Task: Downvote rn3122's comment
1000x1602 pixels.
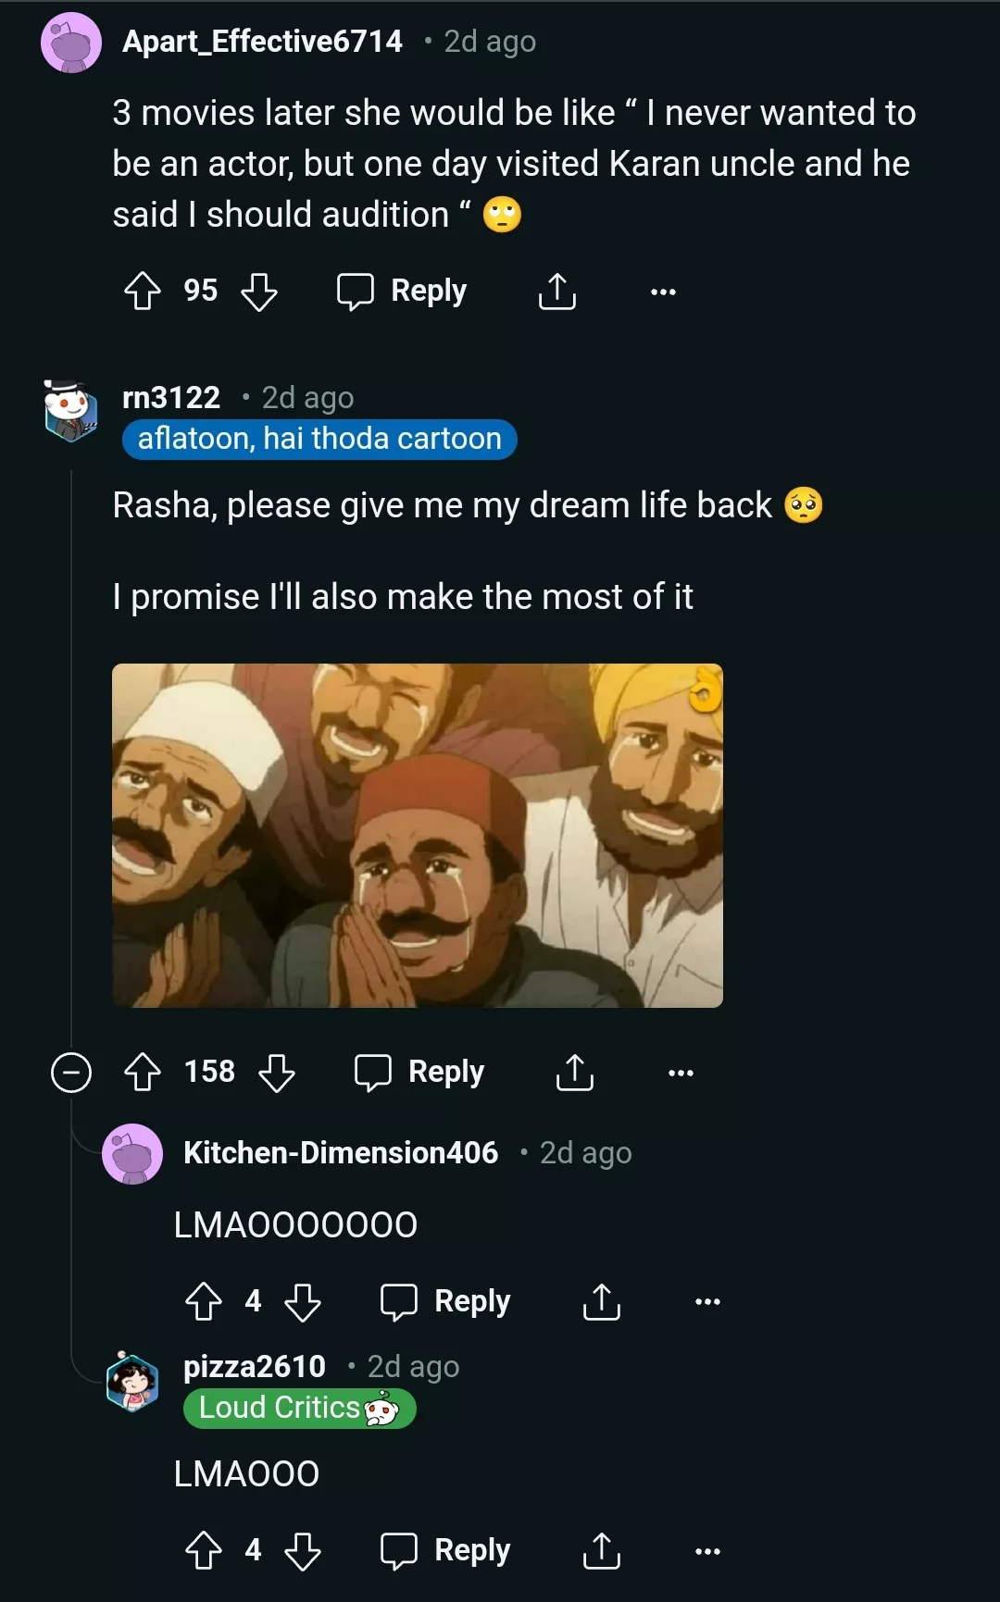Action: (x=277, y=1072)
